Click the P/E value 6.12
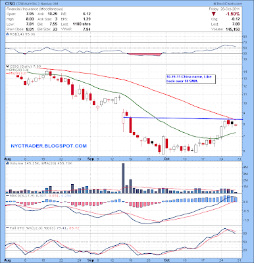This screenshot has height=263, width=254. point(87,14)
